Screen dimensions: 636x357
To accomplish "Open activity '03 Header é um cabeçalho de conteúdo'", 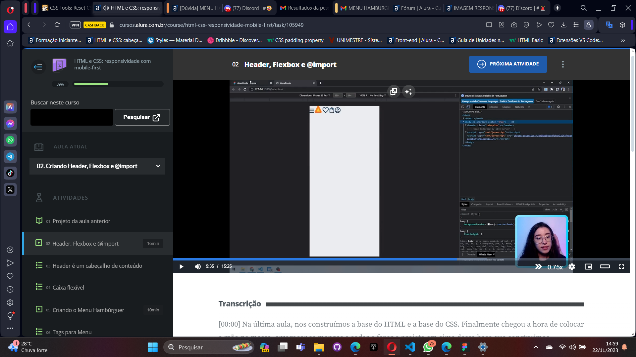I will click(97, 266).
